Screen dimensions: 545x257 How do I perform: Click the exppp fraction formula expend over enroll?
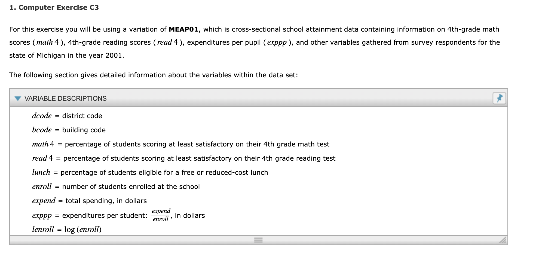(161, 215)
